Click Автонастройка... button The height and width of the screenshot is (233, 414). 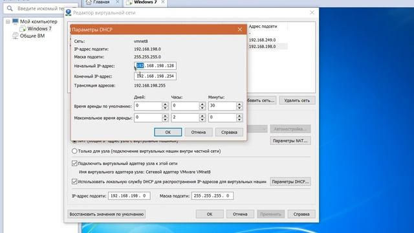(x=290, y=129)
